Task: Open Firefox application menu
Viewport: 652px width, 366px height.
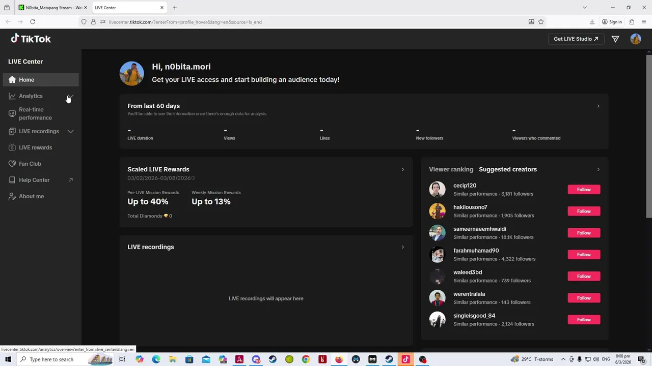Action: pyautogui.click(x=644, y=22)
